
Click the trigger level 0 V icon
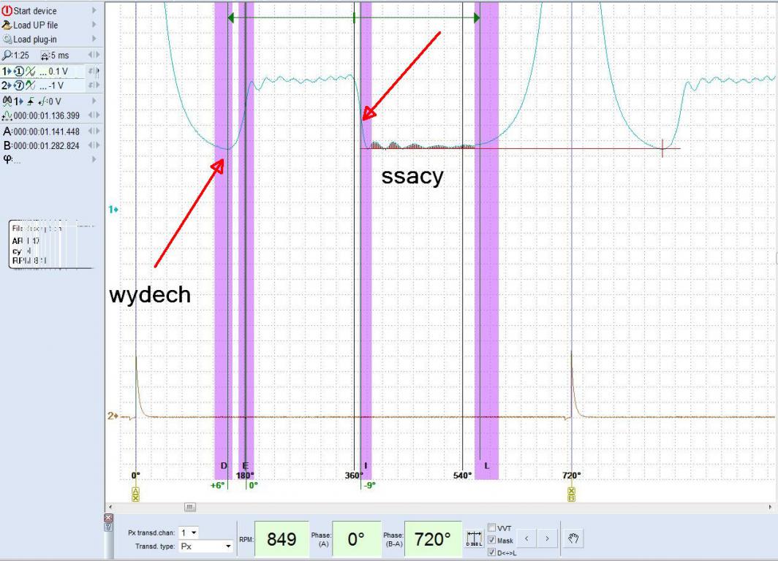[x=41, y=102]
